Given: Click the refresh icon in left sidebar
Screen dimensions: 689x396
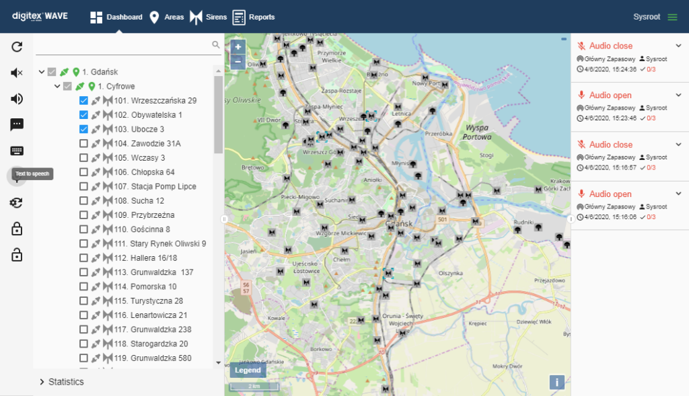Looking at the screenshot, I should [17, 47].
